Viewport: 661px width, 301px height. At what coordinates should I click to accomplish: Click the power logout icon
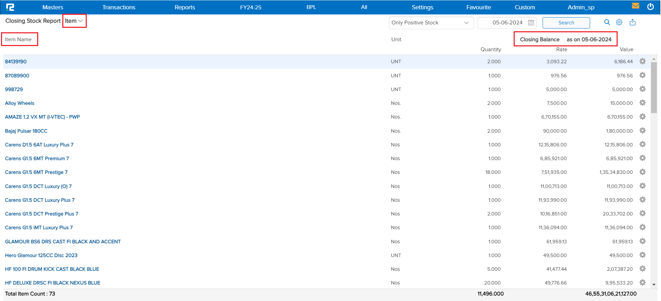650,7
